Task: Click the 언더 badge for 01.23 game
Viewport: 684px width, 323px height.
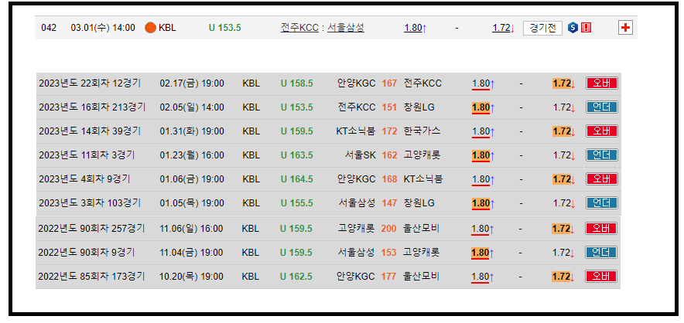Action: click(601, 155)
